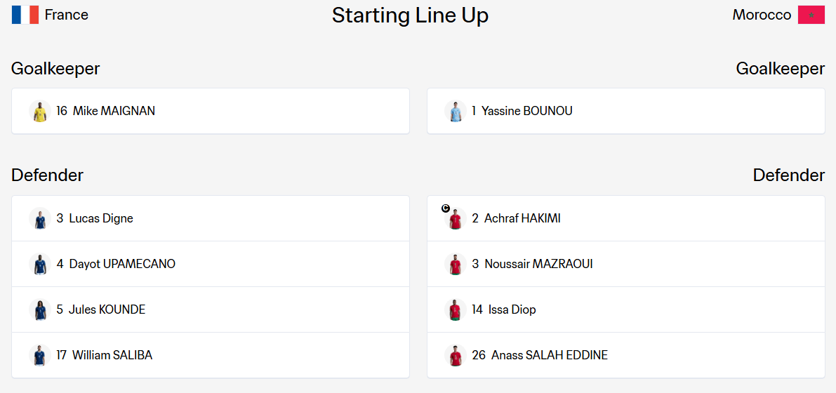Select the Issa Diop name text
Screen dimensions: 836x393
click(x=512, y=309)
